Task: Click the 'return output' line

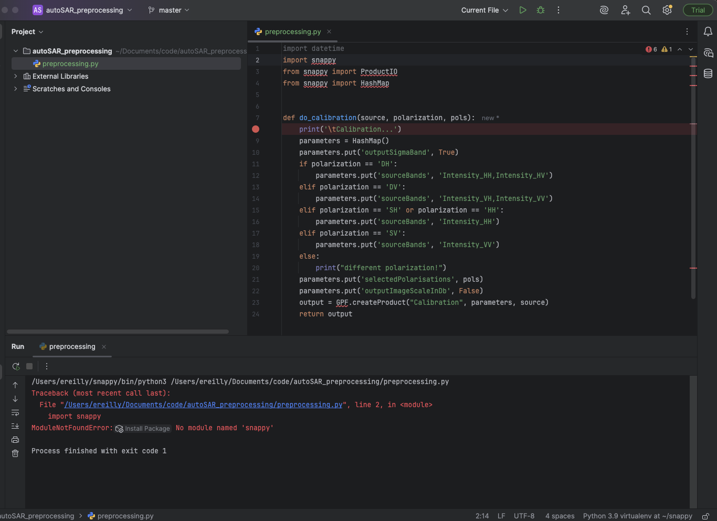Action: coord(325,314)
